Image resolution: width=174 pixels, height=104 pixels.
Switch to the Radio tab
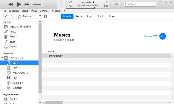coord(101,16)
